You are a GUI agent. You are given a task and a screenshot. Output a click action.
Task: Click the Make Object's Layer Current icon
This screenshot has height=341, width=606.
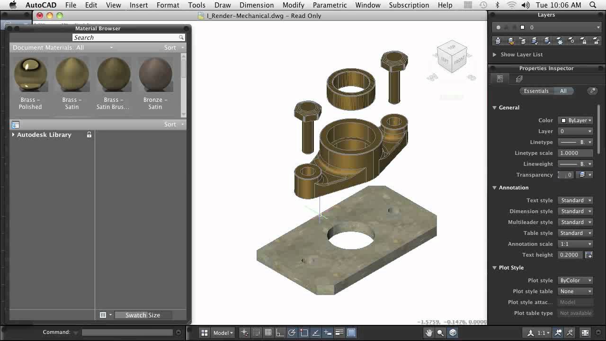coord(498,41)
